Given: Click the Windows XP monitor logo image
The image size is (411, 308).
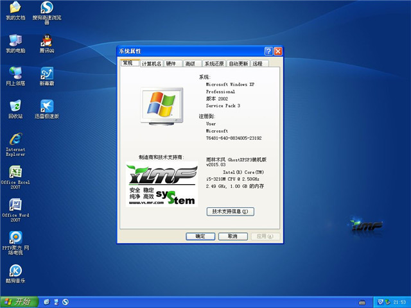Looking at the screenshot, I should click(162, 106).
